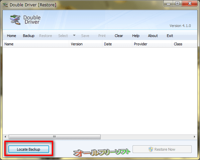The width and height of the screenshot is (200, 160).
Task: Click Print in the toolbar
Action: tap(102, 36)
